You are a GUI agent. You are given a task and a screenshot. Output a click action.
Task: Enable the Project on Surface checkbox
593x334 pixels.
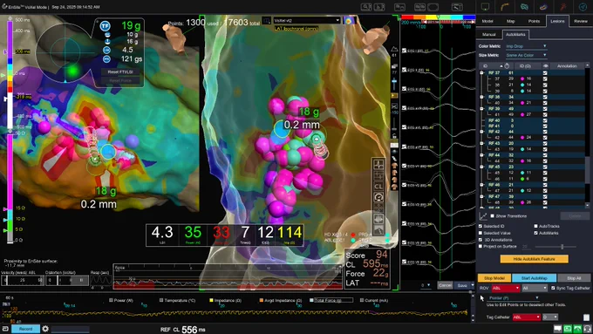[481, 246]
